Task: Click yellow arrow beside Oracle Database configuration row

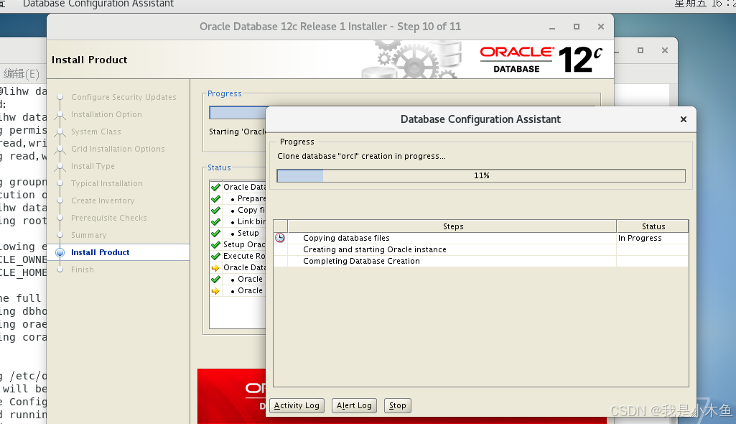Action: pos(216,267)
